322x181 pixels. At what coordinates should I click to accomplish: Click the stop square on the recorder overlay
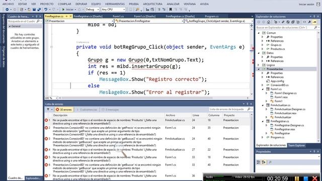click(306, 178)
